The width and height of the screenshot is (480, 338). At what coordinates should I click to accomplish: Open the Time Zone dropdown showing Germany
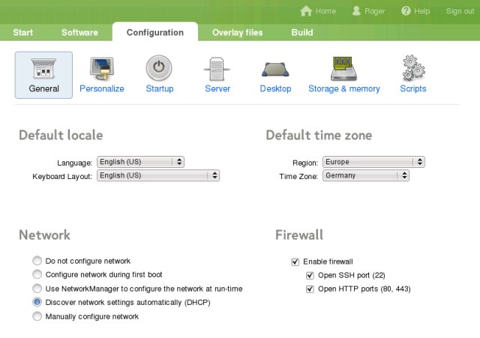coord(366,175)
